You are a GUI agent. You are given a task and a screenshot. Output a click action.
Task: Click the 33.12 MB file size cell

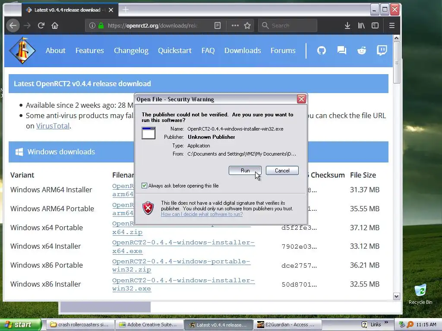364,246
